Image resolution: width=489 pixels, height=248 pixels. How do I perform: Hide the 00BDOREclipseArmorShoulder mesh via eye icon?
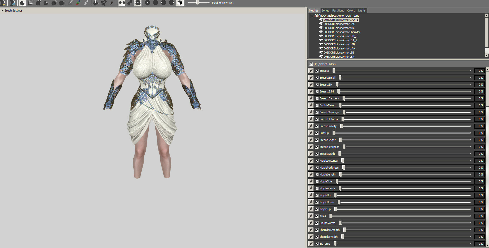[x=321, y=32]
